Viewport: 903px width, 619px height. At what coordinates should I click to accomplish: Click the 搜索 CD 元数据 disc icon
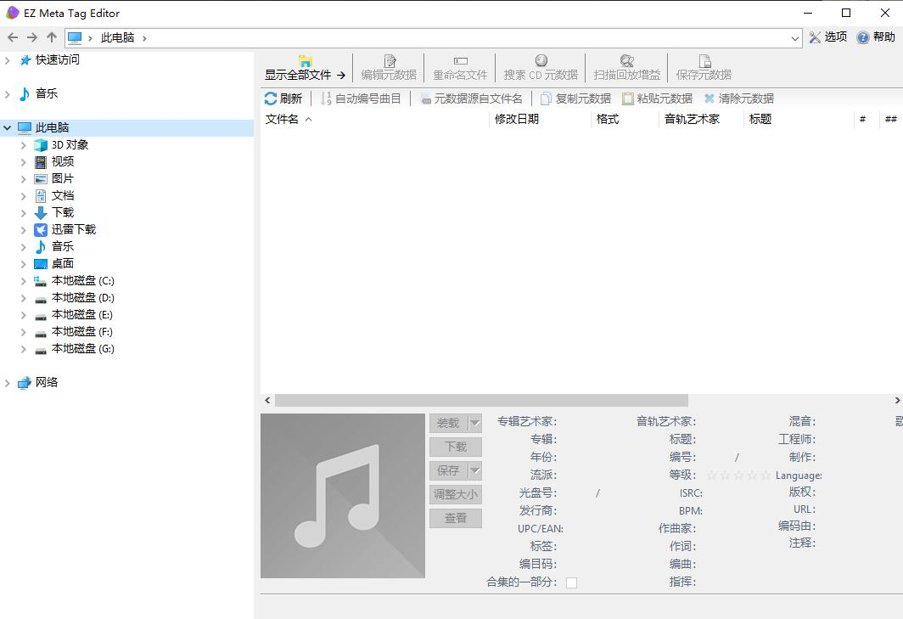(541, 61)
